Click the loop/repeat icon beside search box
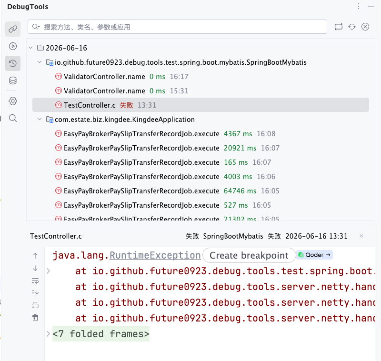Viewport: 381px width, 361px height. [339, 27]
